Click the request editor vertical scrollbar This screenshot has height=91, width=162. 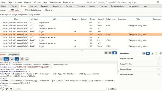point(117,68)
